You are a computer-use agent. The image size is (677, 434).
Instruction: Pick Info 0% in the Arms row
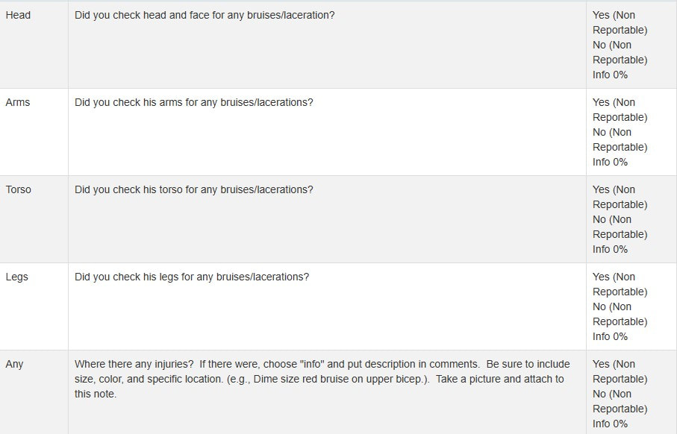click(610, 162)
